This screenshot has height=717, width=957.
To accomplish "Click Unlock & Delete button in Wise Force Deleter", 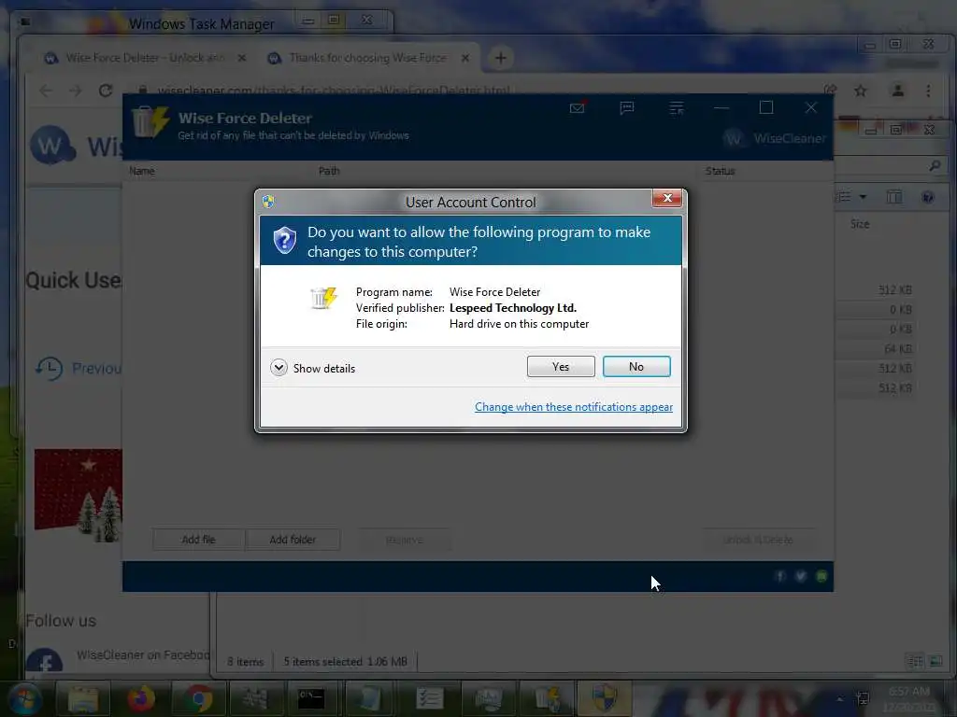I will point(757,540).
